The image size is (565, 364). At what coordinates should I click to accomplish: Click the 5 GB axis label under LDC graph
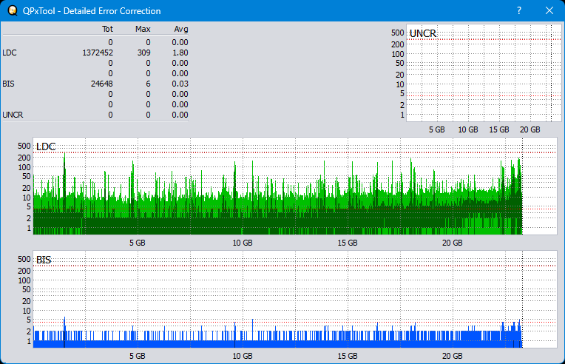pos(138,243)
